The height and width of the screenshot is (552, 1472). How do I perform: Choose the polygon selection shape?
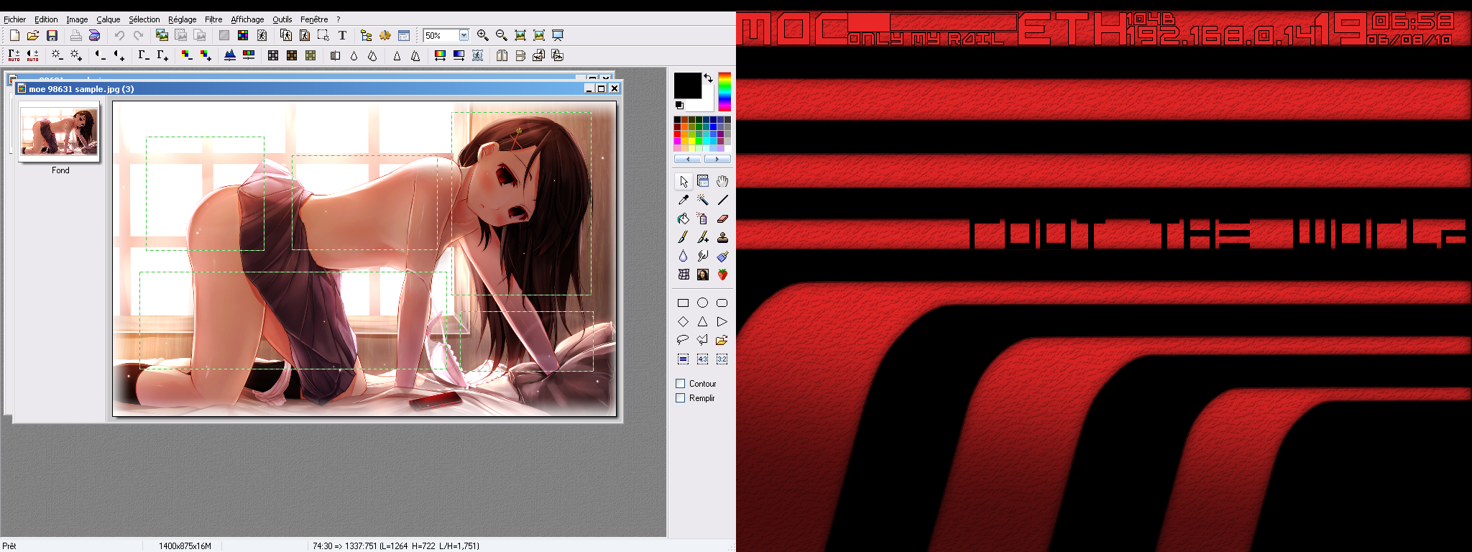703,340
